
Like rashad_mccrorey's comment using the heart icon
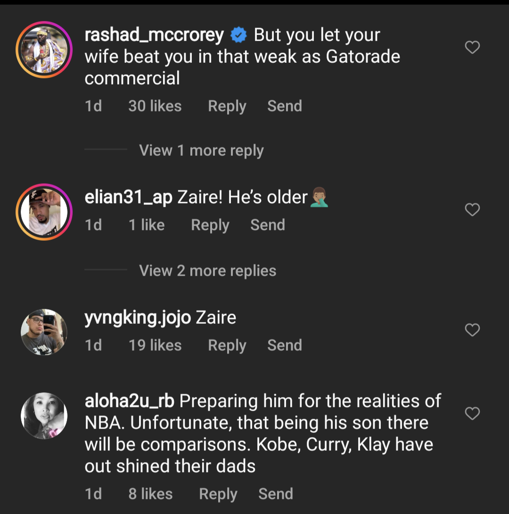click(472, 47)
